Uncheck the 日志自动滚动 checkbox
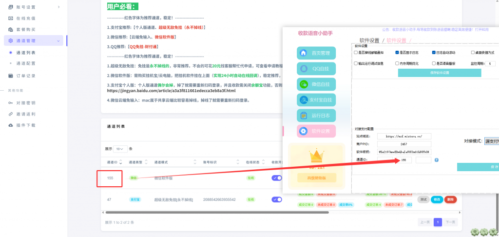The height and width of the screenshot is (237, 499). [x=434, y=53]
